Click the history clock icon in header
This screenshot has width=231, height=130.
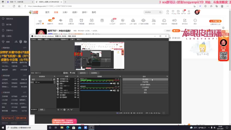tap(168, 11)
